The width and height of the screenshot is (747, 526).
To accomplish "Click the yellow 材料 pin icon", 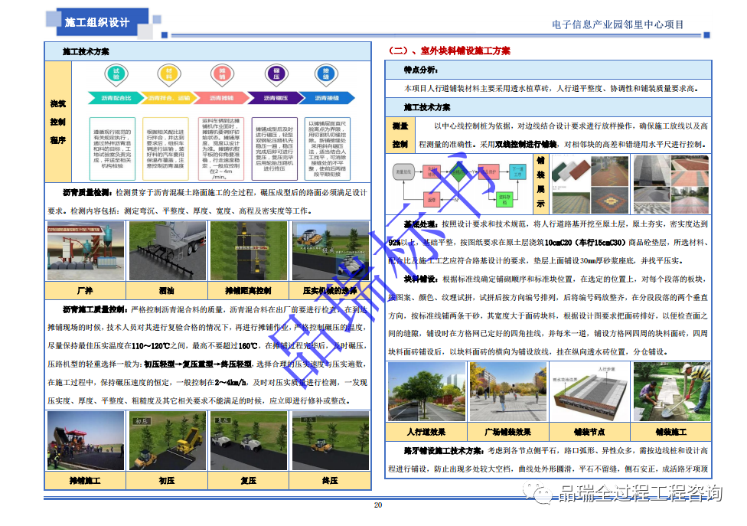I will coord(169,74).
